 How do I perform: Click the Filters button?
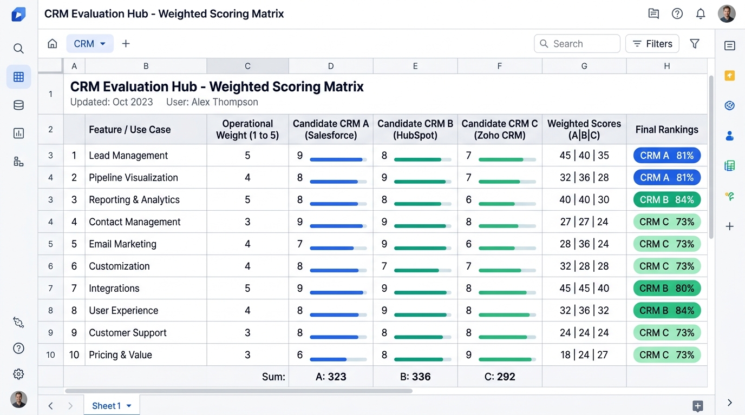pyautogui.click(x=652, y=44)
